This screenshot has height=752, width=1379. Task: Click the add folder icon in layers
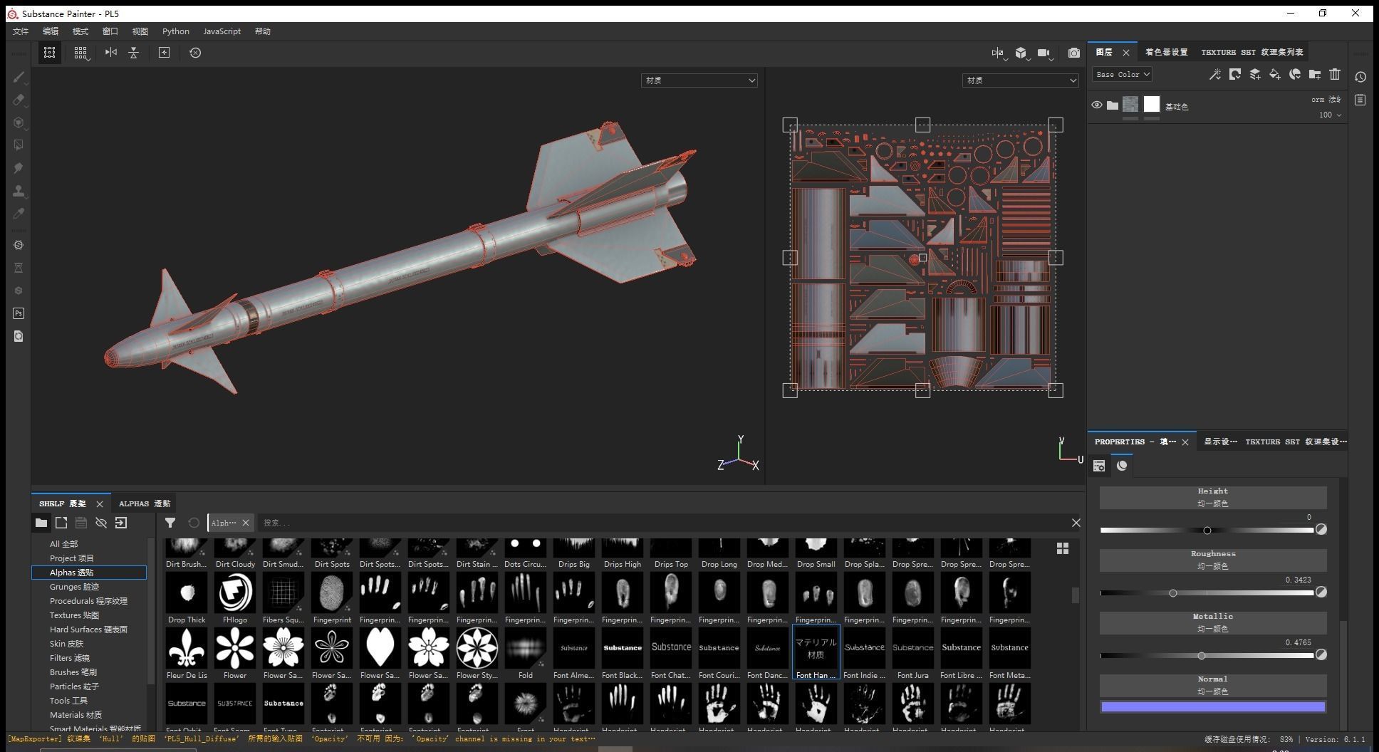point(1315,74)
